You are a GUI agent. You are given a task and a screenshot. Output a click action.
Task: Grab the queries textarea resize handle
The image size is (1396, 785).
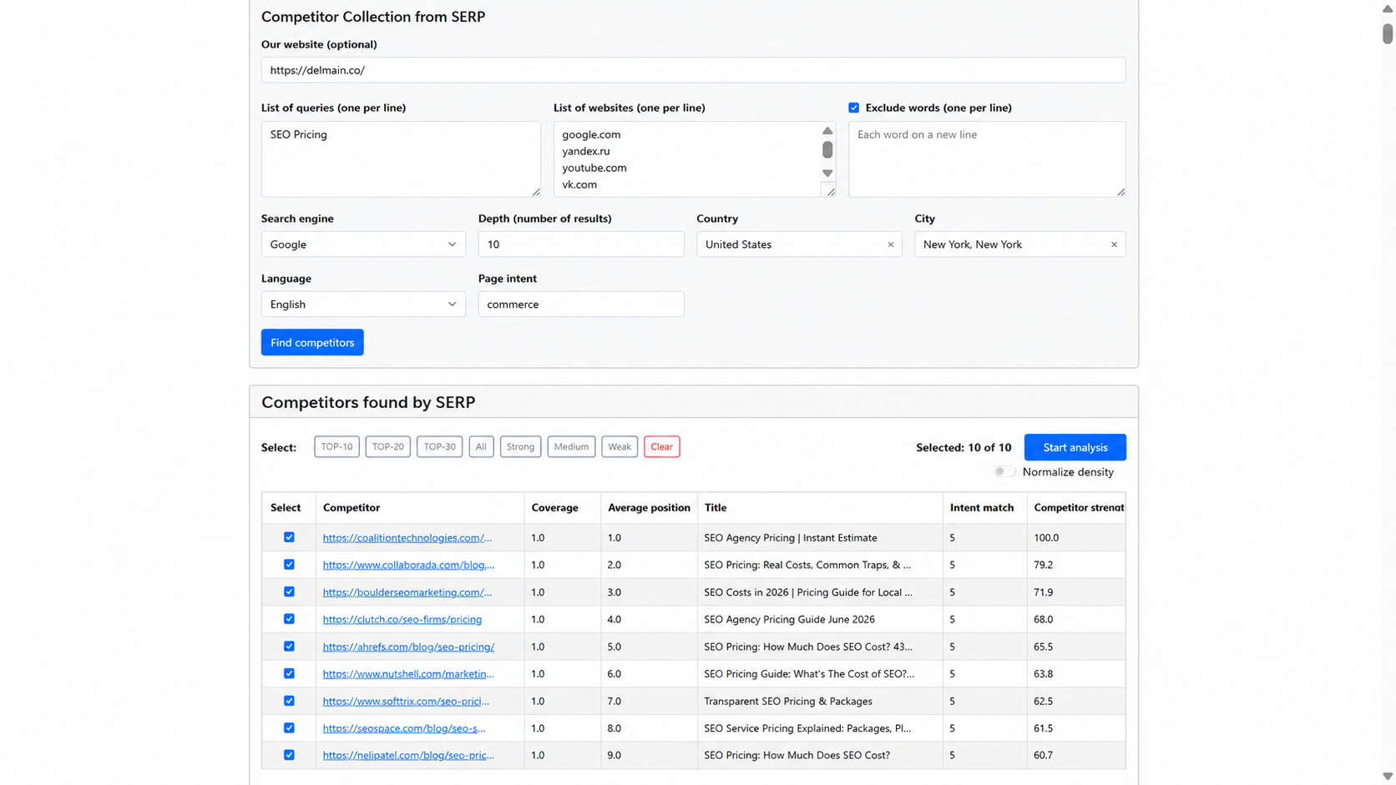[x=536, y=192]
